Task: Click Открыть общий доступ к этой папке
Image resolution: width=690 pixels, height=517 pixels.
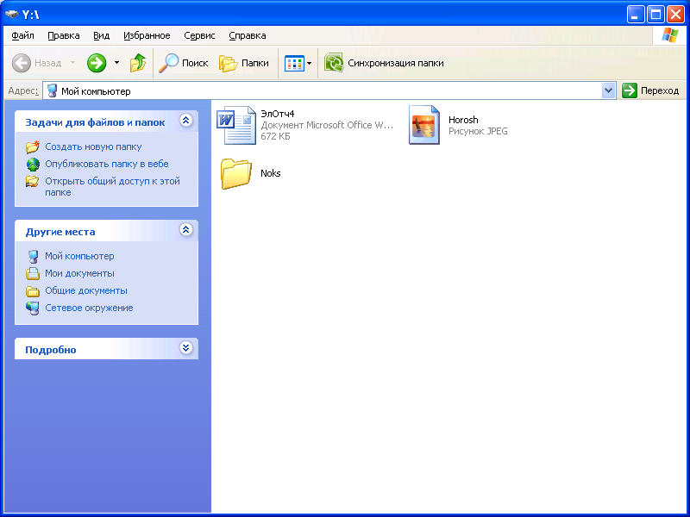Action: (113, 186)
